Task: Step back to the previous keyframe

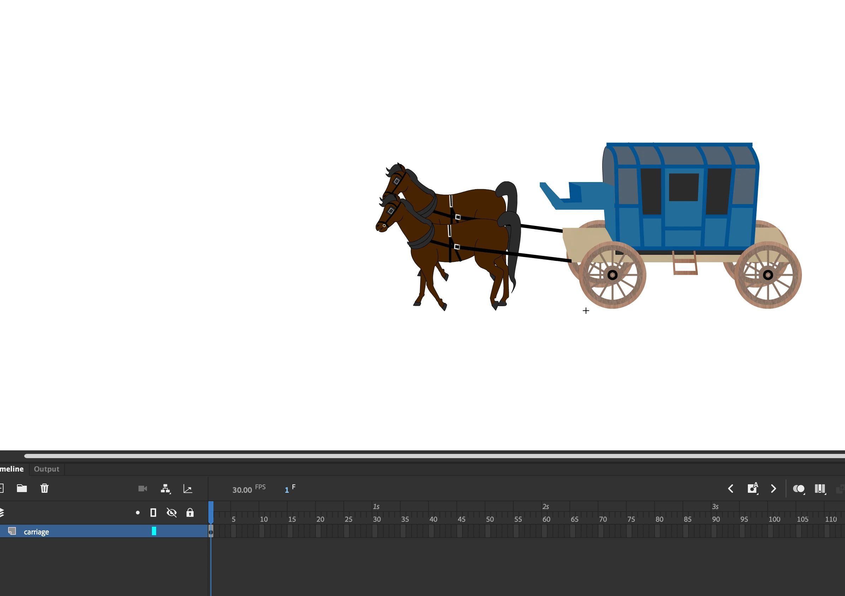Action: pyautogui.click(x=731, y=489)
